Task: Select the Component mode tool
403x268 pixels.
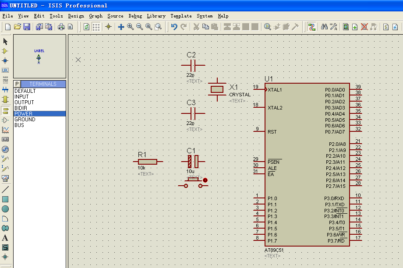Action: [x=5, y=51]
